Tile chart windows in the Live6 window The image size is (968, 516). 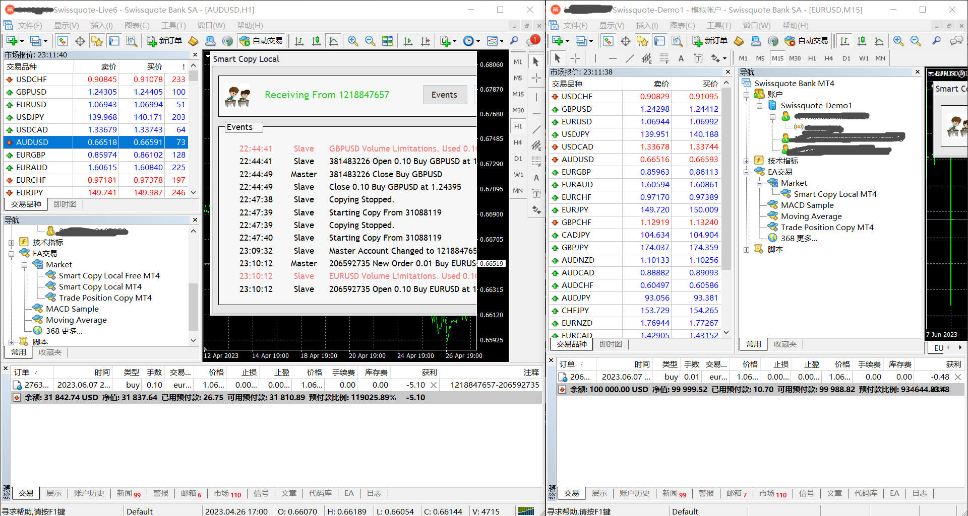[x=387, y=41]
